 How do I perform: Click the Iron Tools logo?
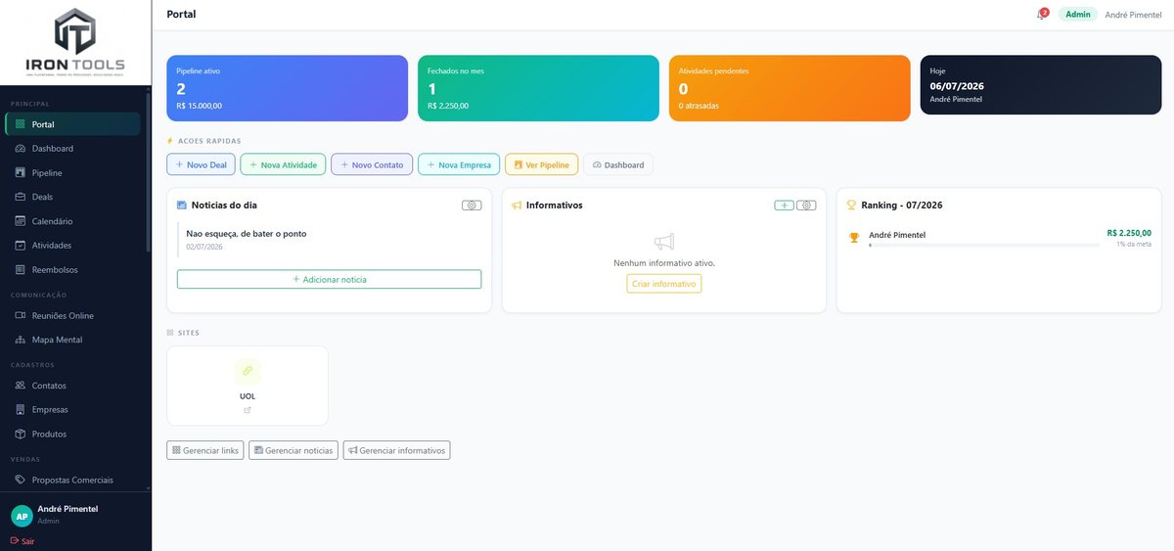(x=75, y=42)
